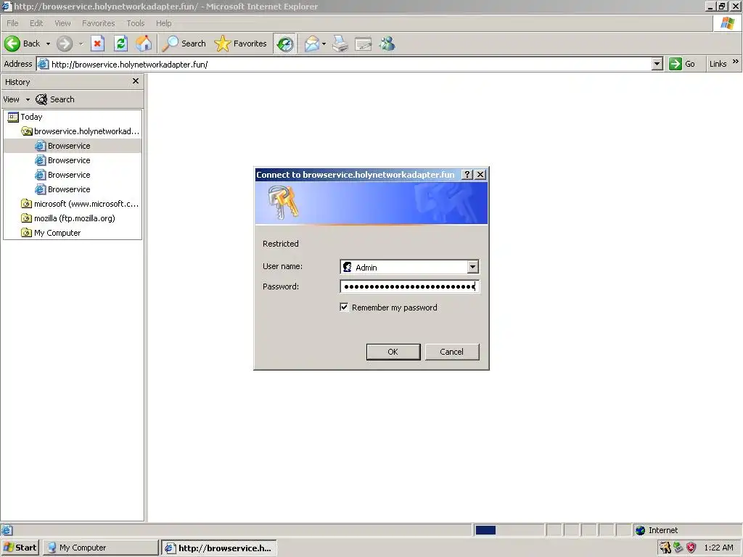Expand the User name dropdown
The width and height of the screenshot is (743, 557).
[x=472, y=267]
